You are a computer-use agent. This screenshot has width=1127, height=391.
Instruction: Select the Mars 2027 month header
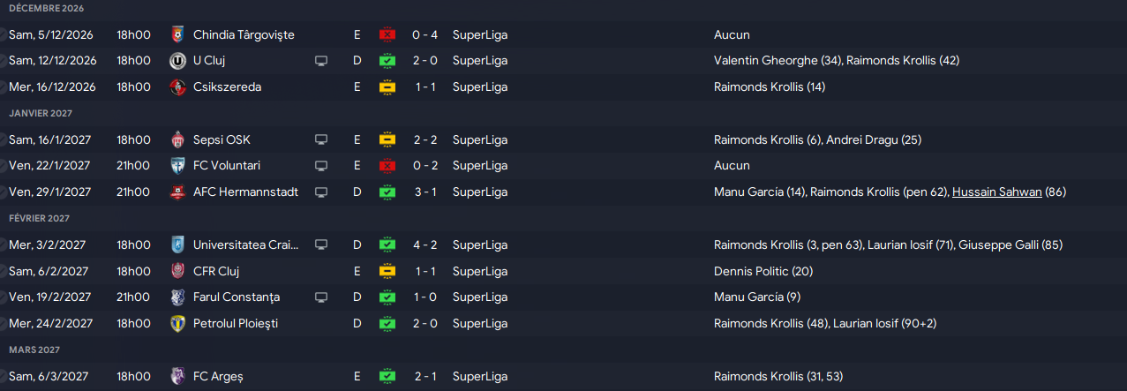pyautogui.click(x=34, y=350)
